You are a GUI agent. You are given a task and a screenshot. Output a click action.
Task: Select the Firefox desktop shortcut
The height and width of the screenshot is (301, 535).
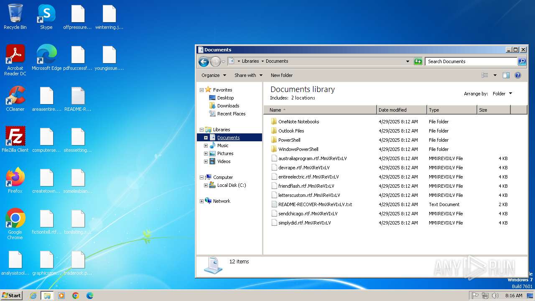click(x=15, y=181)
